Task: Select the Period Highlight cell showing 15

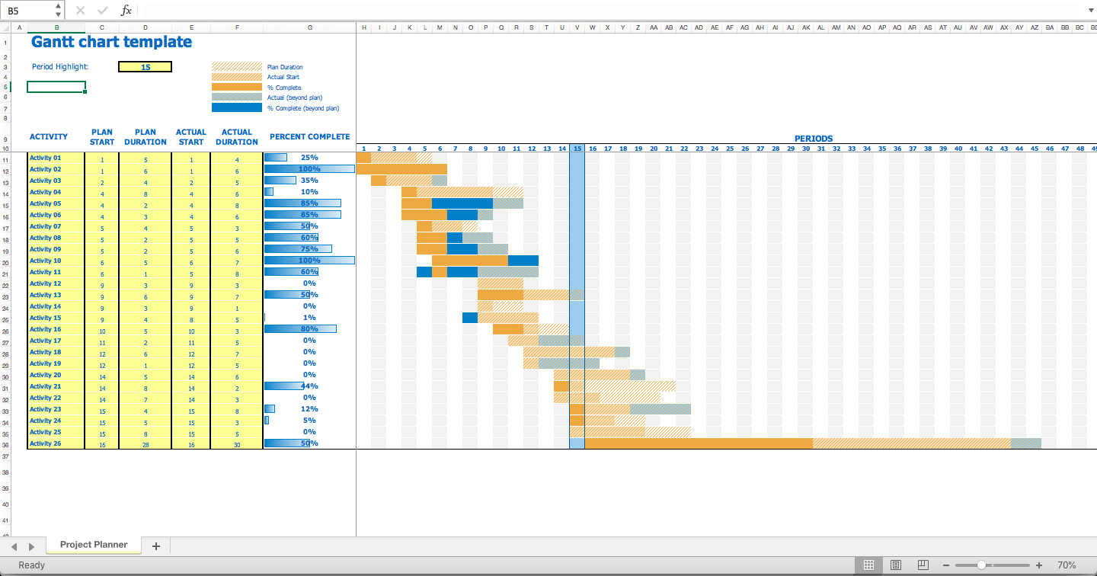Action: (x=145, y=66)
